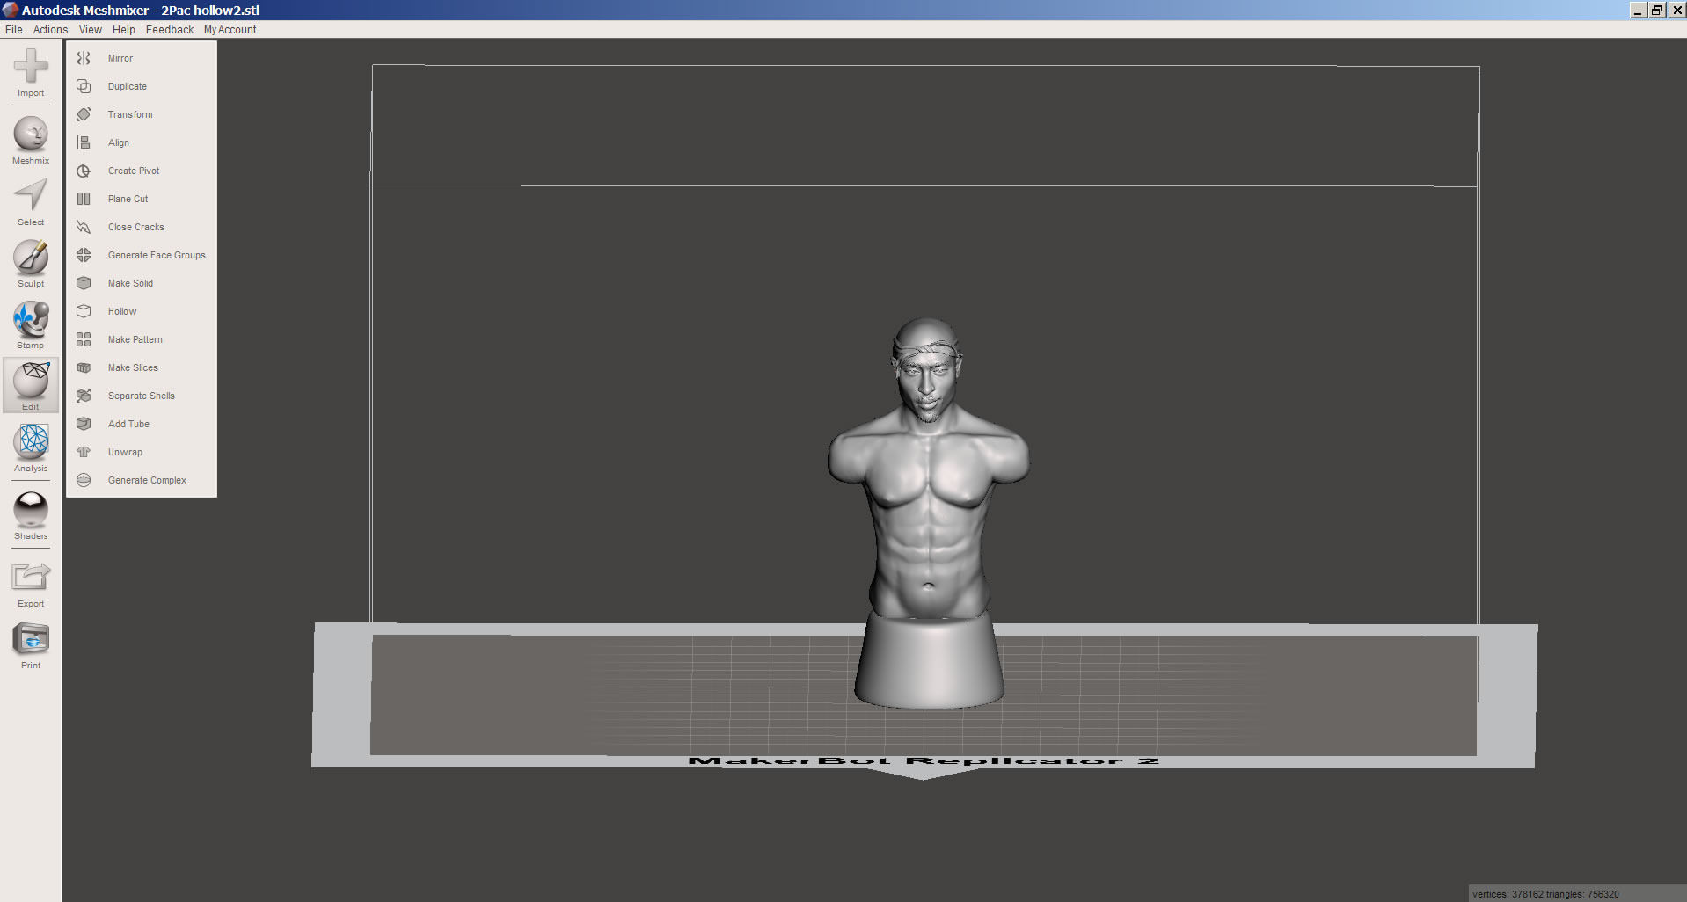The width and height of the screenshot is (1687, 902).
Task: Select the Make Pattern label
Action: point(135,339)
